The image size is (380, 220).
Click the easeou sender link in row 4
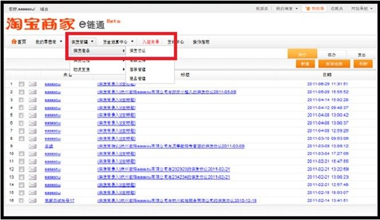pos(53,108)
